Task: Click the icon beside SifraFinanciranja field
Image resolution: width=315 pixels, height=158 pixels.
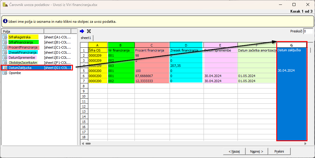Action: pyautogui.click(x=5, y=42)
